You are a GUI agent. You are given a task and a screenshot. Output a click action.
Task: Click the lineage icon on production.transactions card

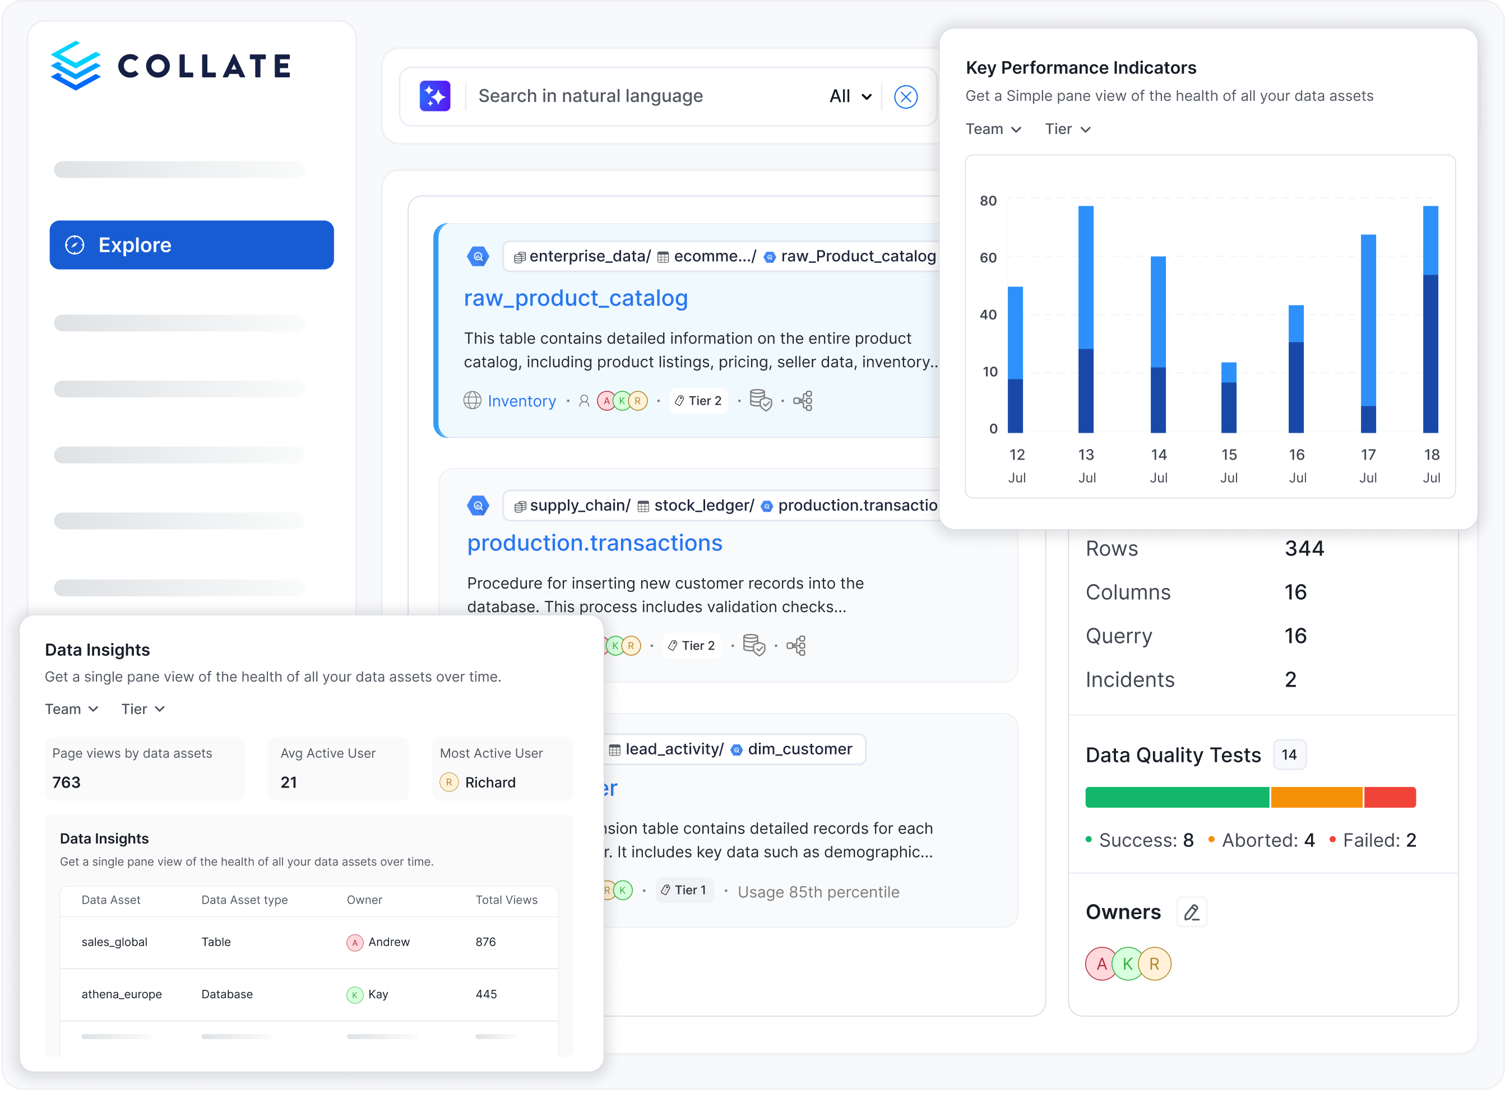[x=797, y=646]
